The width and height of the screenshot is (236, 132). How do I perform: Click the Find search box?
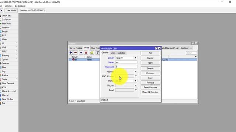(191, 53)
